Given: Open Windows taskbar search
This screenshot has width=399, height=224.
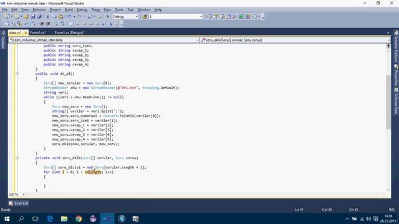Looking at the screenshot, I should click(21, 218).
